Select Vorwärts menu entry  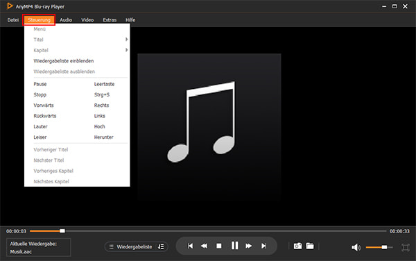(77, 105)
